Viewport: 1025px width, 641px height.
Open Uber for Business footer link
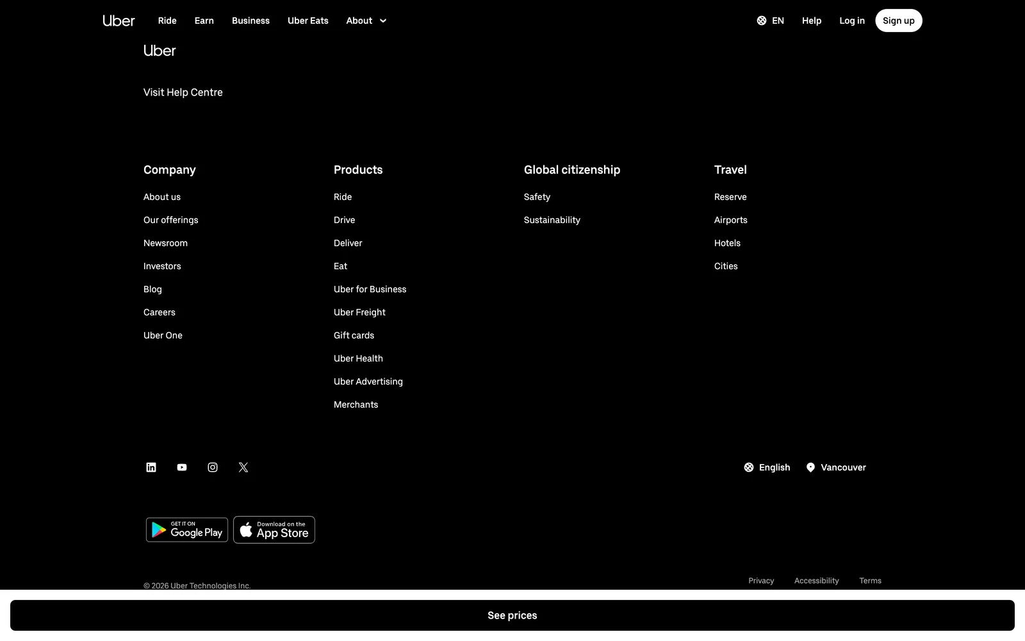click(x=370, y=289)
